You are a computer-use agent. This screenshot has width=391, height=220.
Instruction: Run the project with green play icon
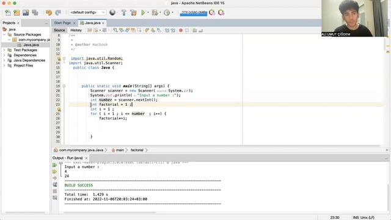pos(143,12)
